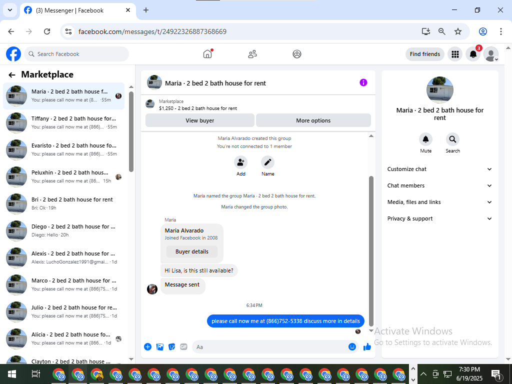Screen dimensions: 512x384
Task: Go back in browser history
Action: [11, 31]
